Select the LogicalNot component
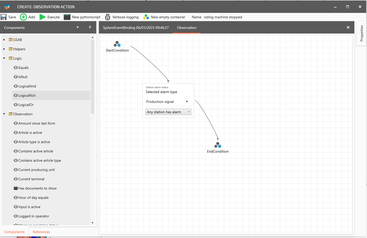 27,95
